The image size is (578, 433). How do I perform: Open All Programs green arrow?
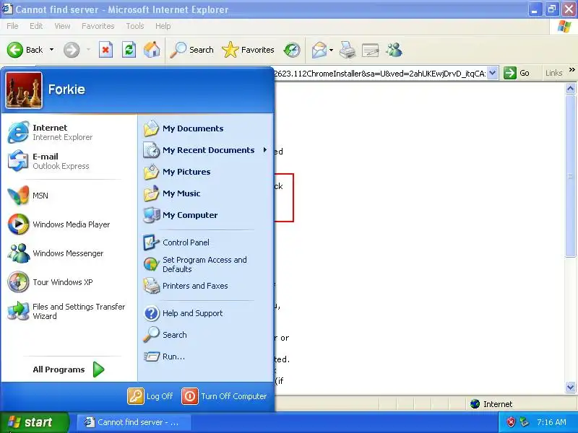click(98, 369)
